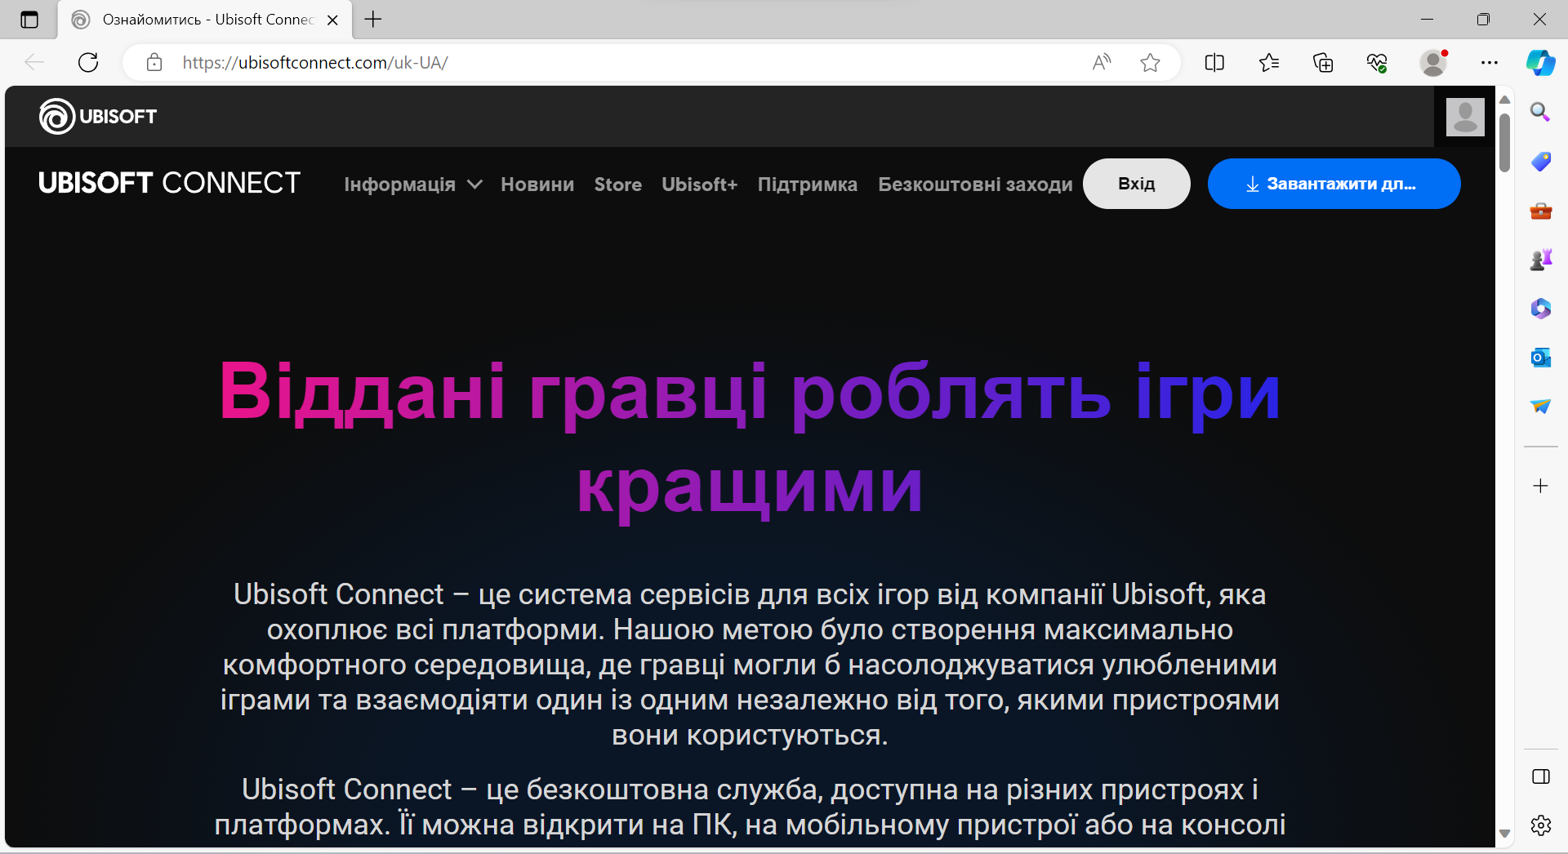The height and width of the screenshot is (854, 1568).
Task: Go to Ubisoft+ page
Action: coord(700,185)
